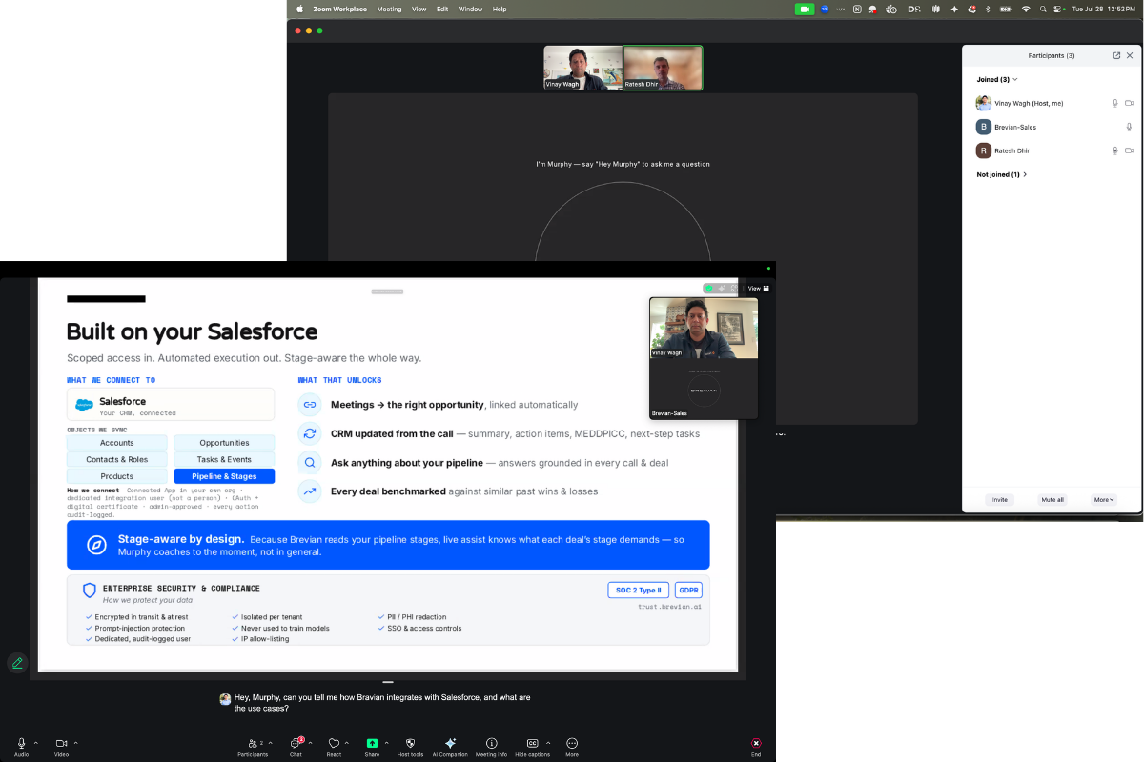
Task: Select Vinay Wagh's thumbnail in background gallery
Action: [582, 69]
